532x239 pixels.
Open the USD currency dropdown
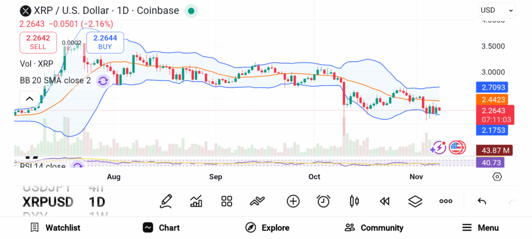(x=497, y=10)
